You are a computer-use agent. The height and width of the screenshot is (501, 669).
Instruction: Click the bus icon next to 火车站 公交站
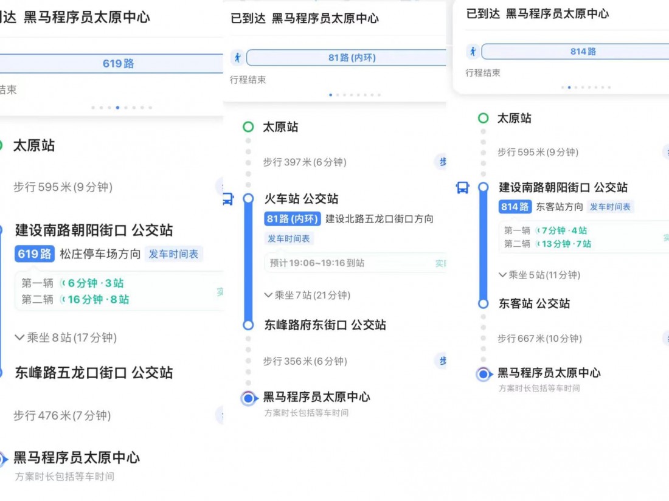coord(228,199)
